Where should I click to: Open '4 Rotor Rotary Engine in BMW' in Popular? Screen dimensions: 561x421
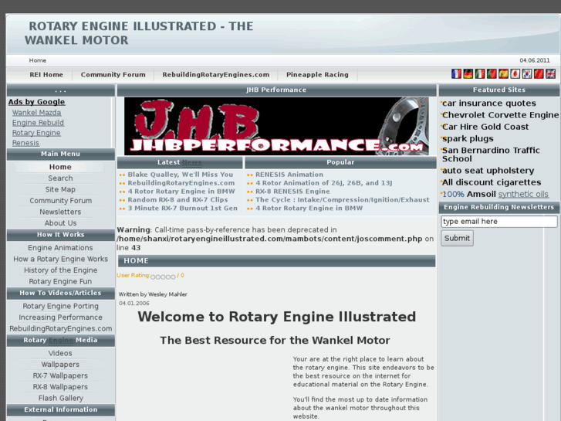309,208
